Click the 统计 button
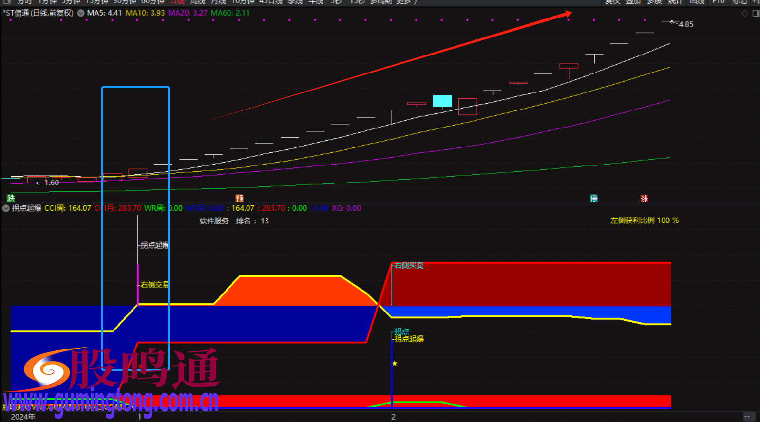The width and height of the screenshot is (760, 422). [x=675, y=2]
